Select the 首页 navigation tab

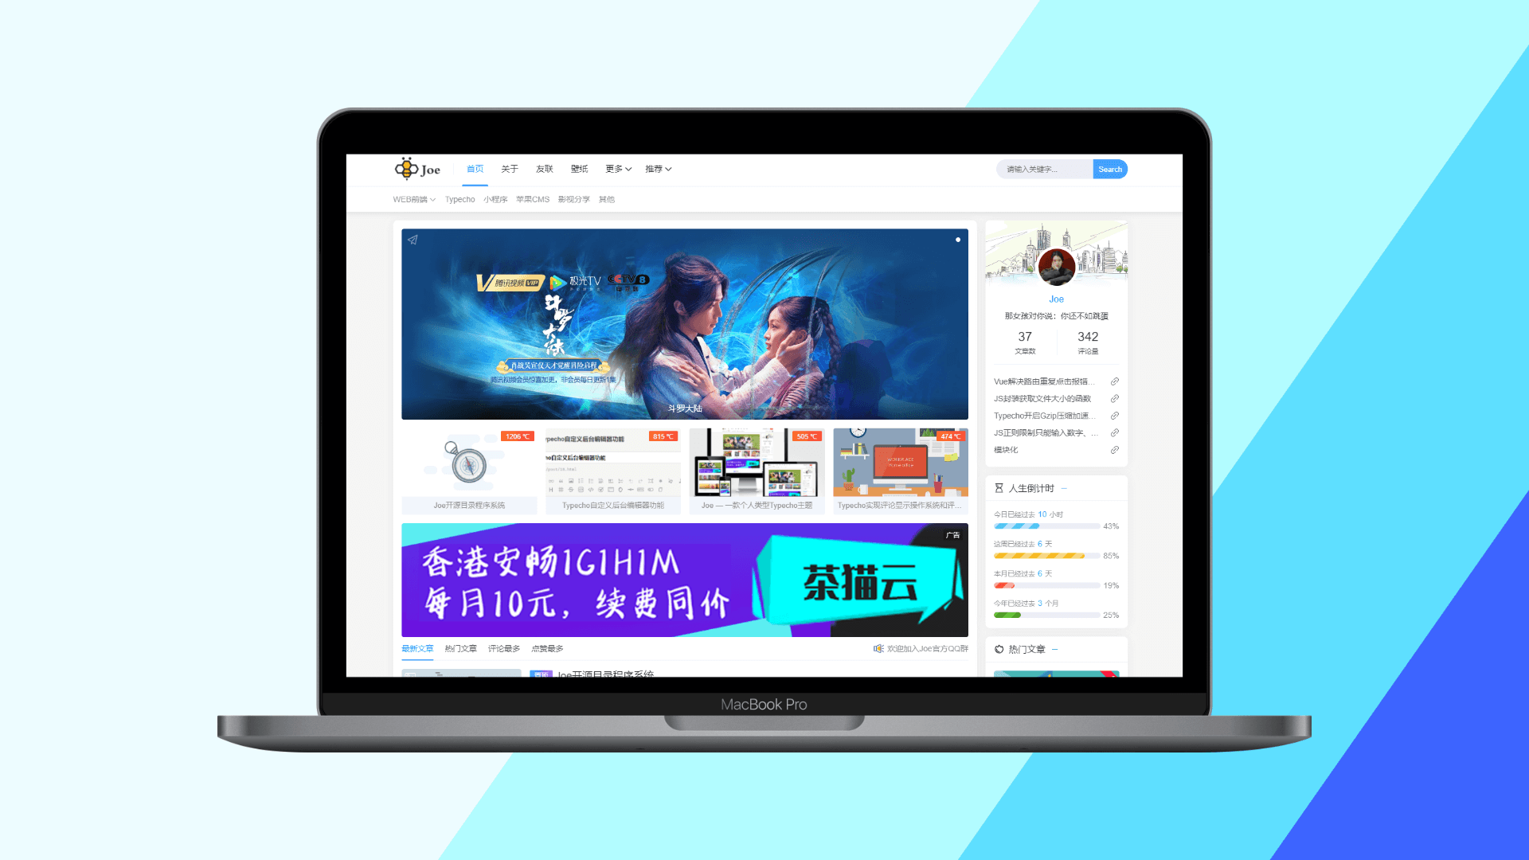point(475,169)
